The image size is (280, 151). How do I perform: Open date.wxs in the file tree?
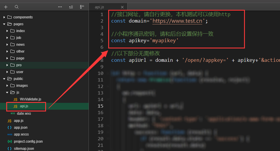pos(24,113)
